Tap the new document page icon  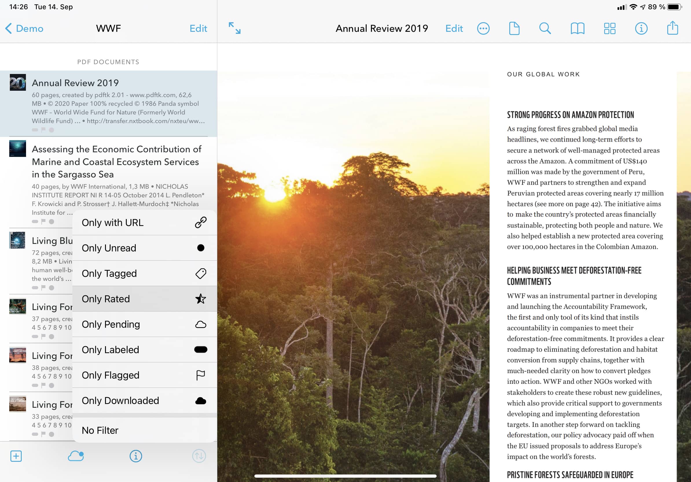click(514, 28)
